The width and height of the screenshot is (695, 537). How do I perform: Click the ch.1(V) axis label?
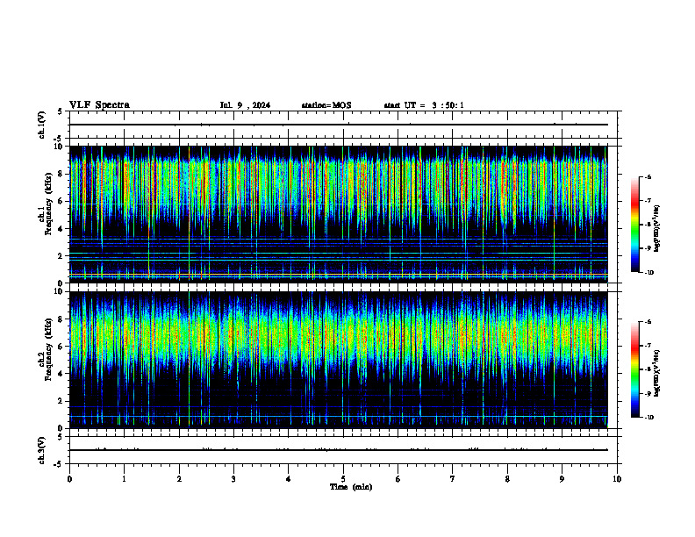tap(42, 125)
